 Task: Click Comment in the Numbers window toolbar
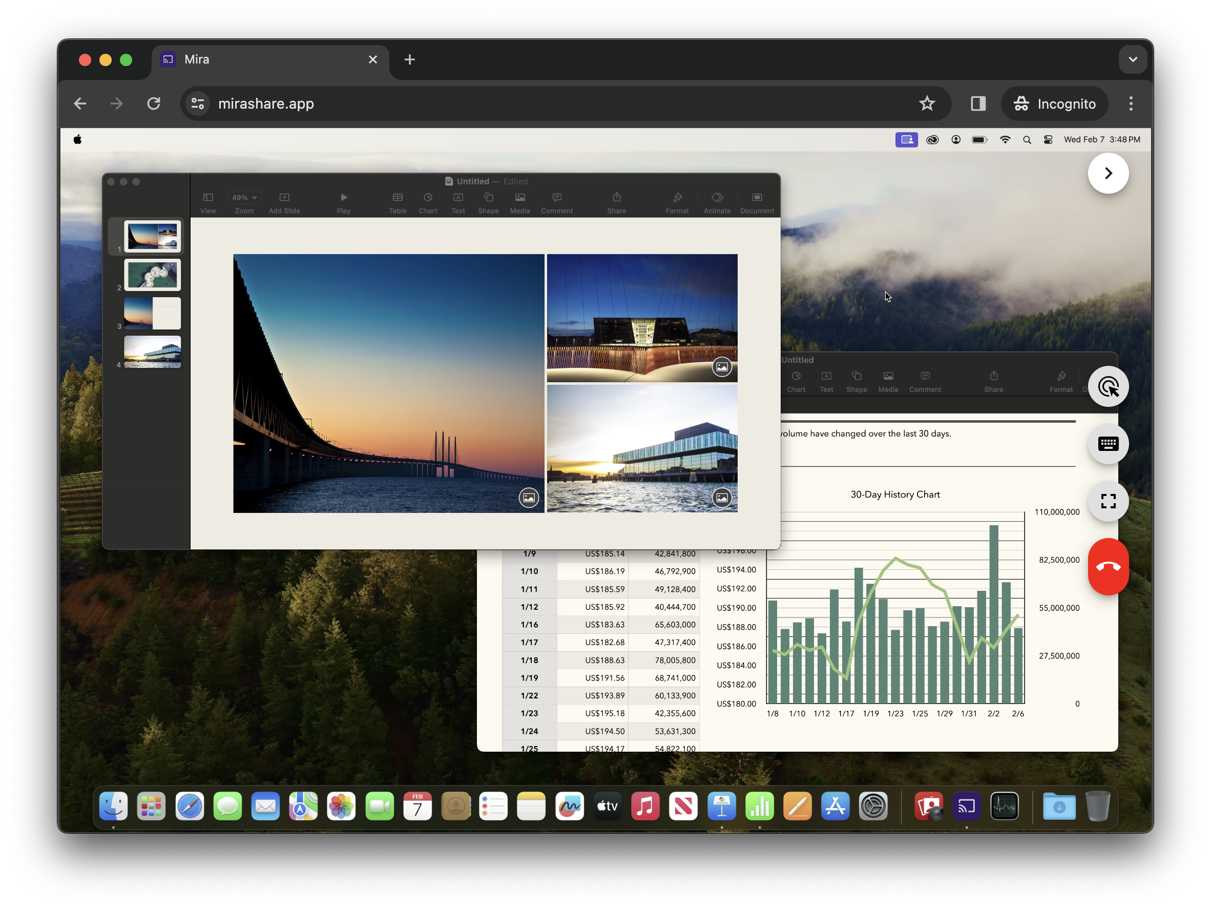925,382
